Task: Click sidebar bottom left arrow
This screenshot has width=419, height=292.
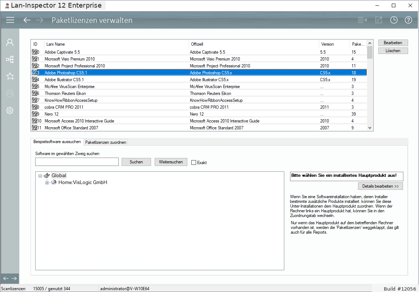Action: pyautogui.click(x=5, y=278)
